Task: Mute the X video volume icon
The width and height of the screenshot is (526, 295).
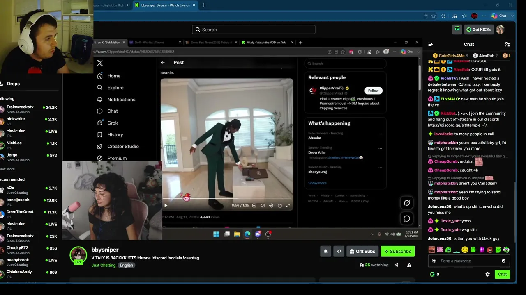Action: point(263,206)
